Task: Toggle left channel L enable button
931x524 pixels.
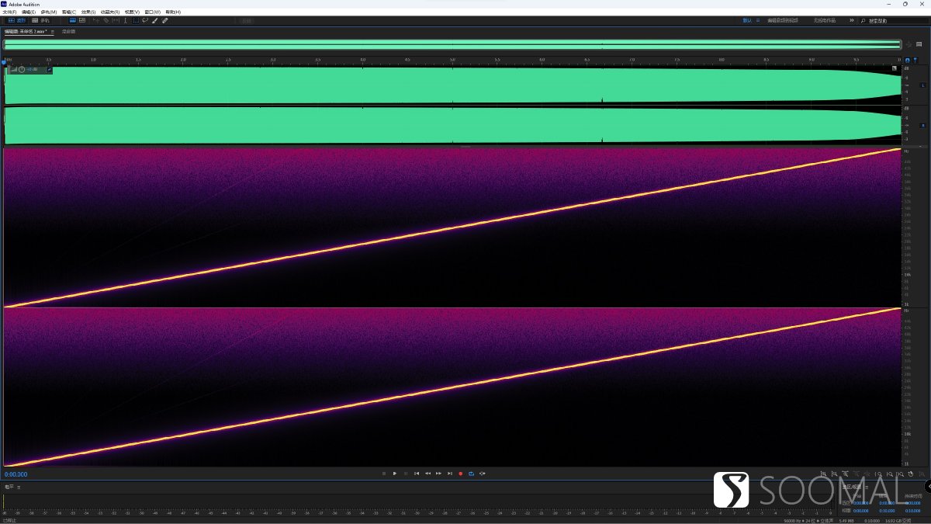Action: pyautogui.click(x=922, y=85)
